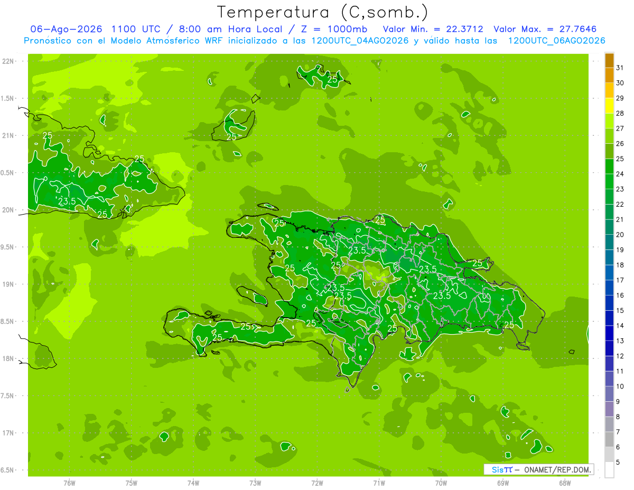Click the 'Valor Max. = 27.7646' value
634x490 pixels.
point(545,29)
